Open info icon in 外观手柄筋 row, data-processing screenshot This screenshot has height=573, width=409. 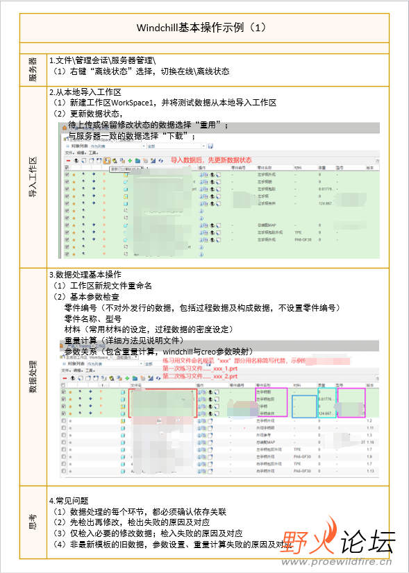(199, 428)
